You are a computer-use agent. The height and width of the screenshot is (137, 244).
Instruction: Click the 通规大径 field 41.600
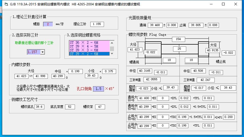144,98
